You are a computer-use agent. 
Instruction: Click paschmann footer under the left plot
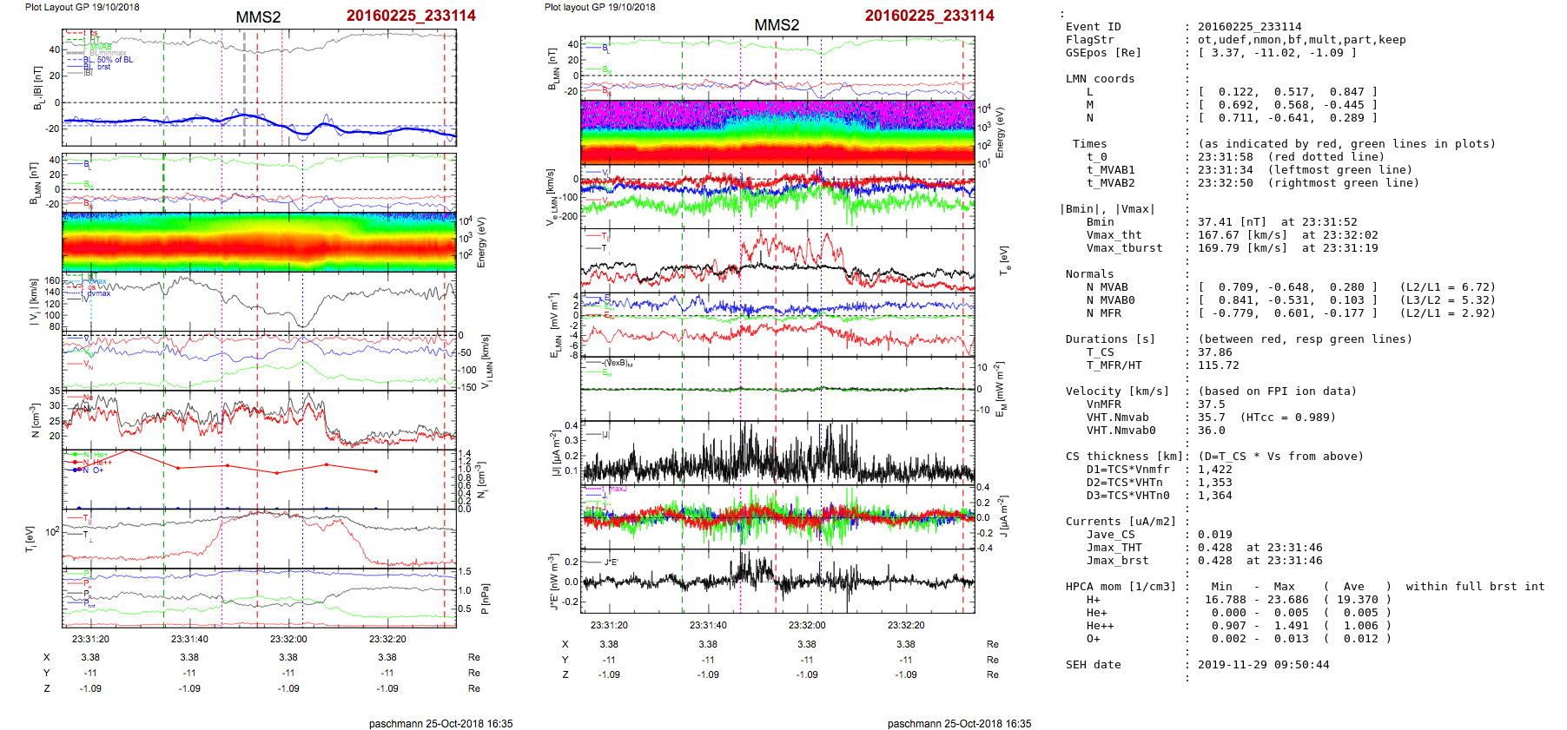(440, 723)
